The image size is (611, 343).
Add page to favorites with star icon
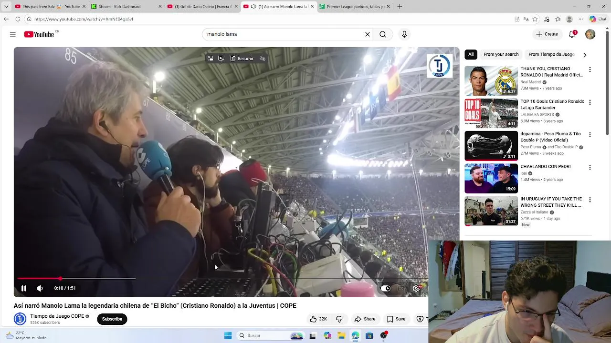[535, 19]
